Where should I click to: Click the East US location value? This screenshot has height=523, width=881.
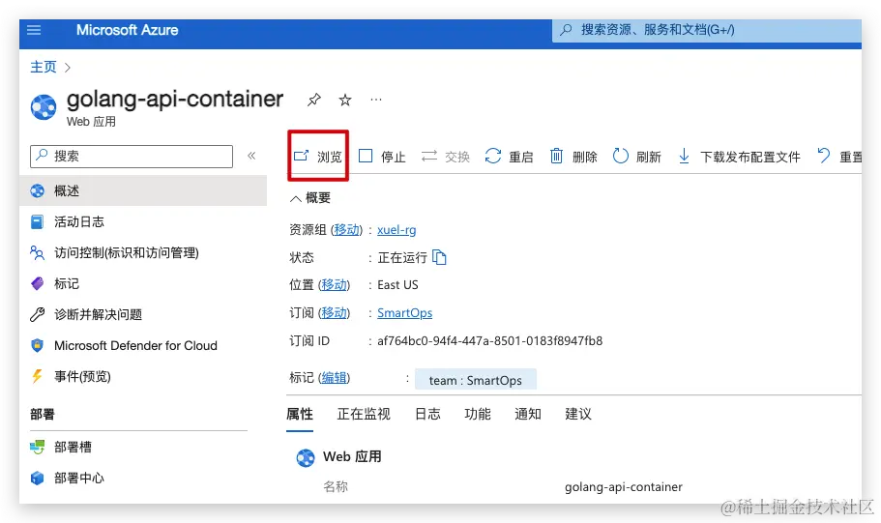pyautogui.click(x=397, y=285)
